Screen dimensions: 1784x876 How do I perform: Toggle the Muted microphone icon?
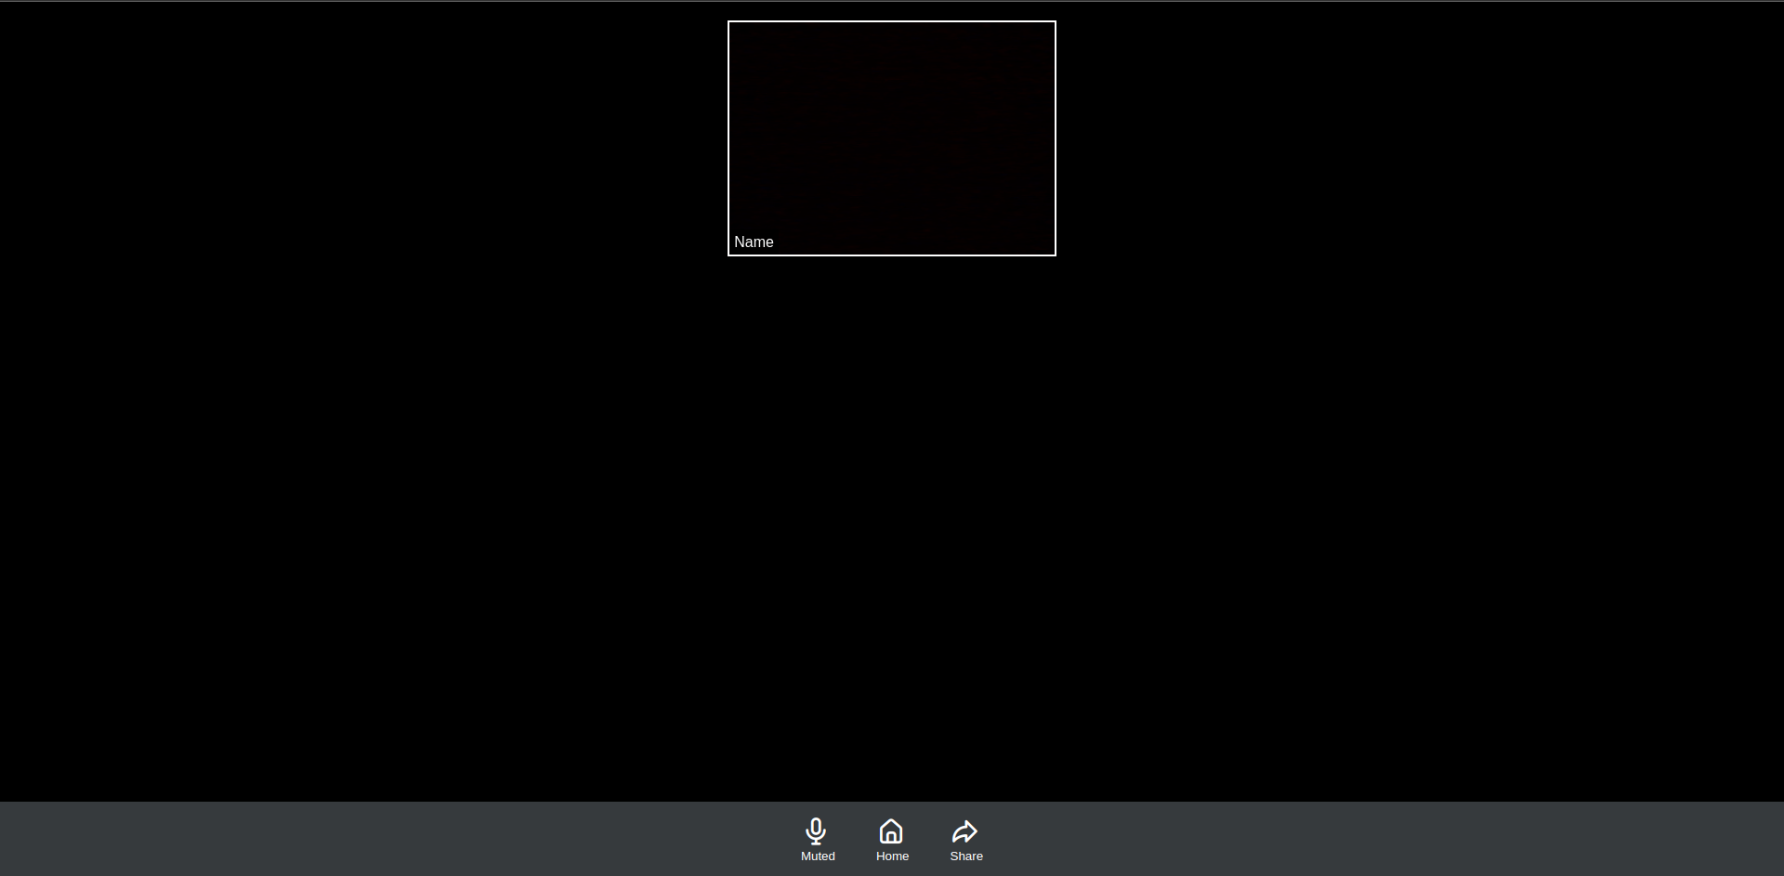(x=816, y=830)
